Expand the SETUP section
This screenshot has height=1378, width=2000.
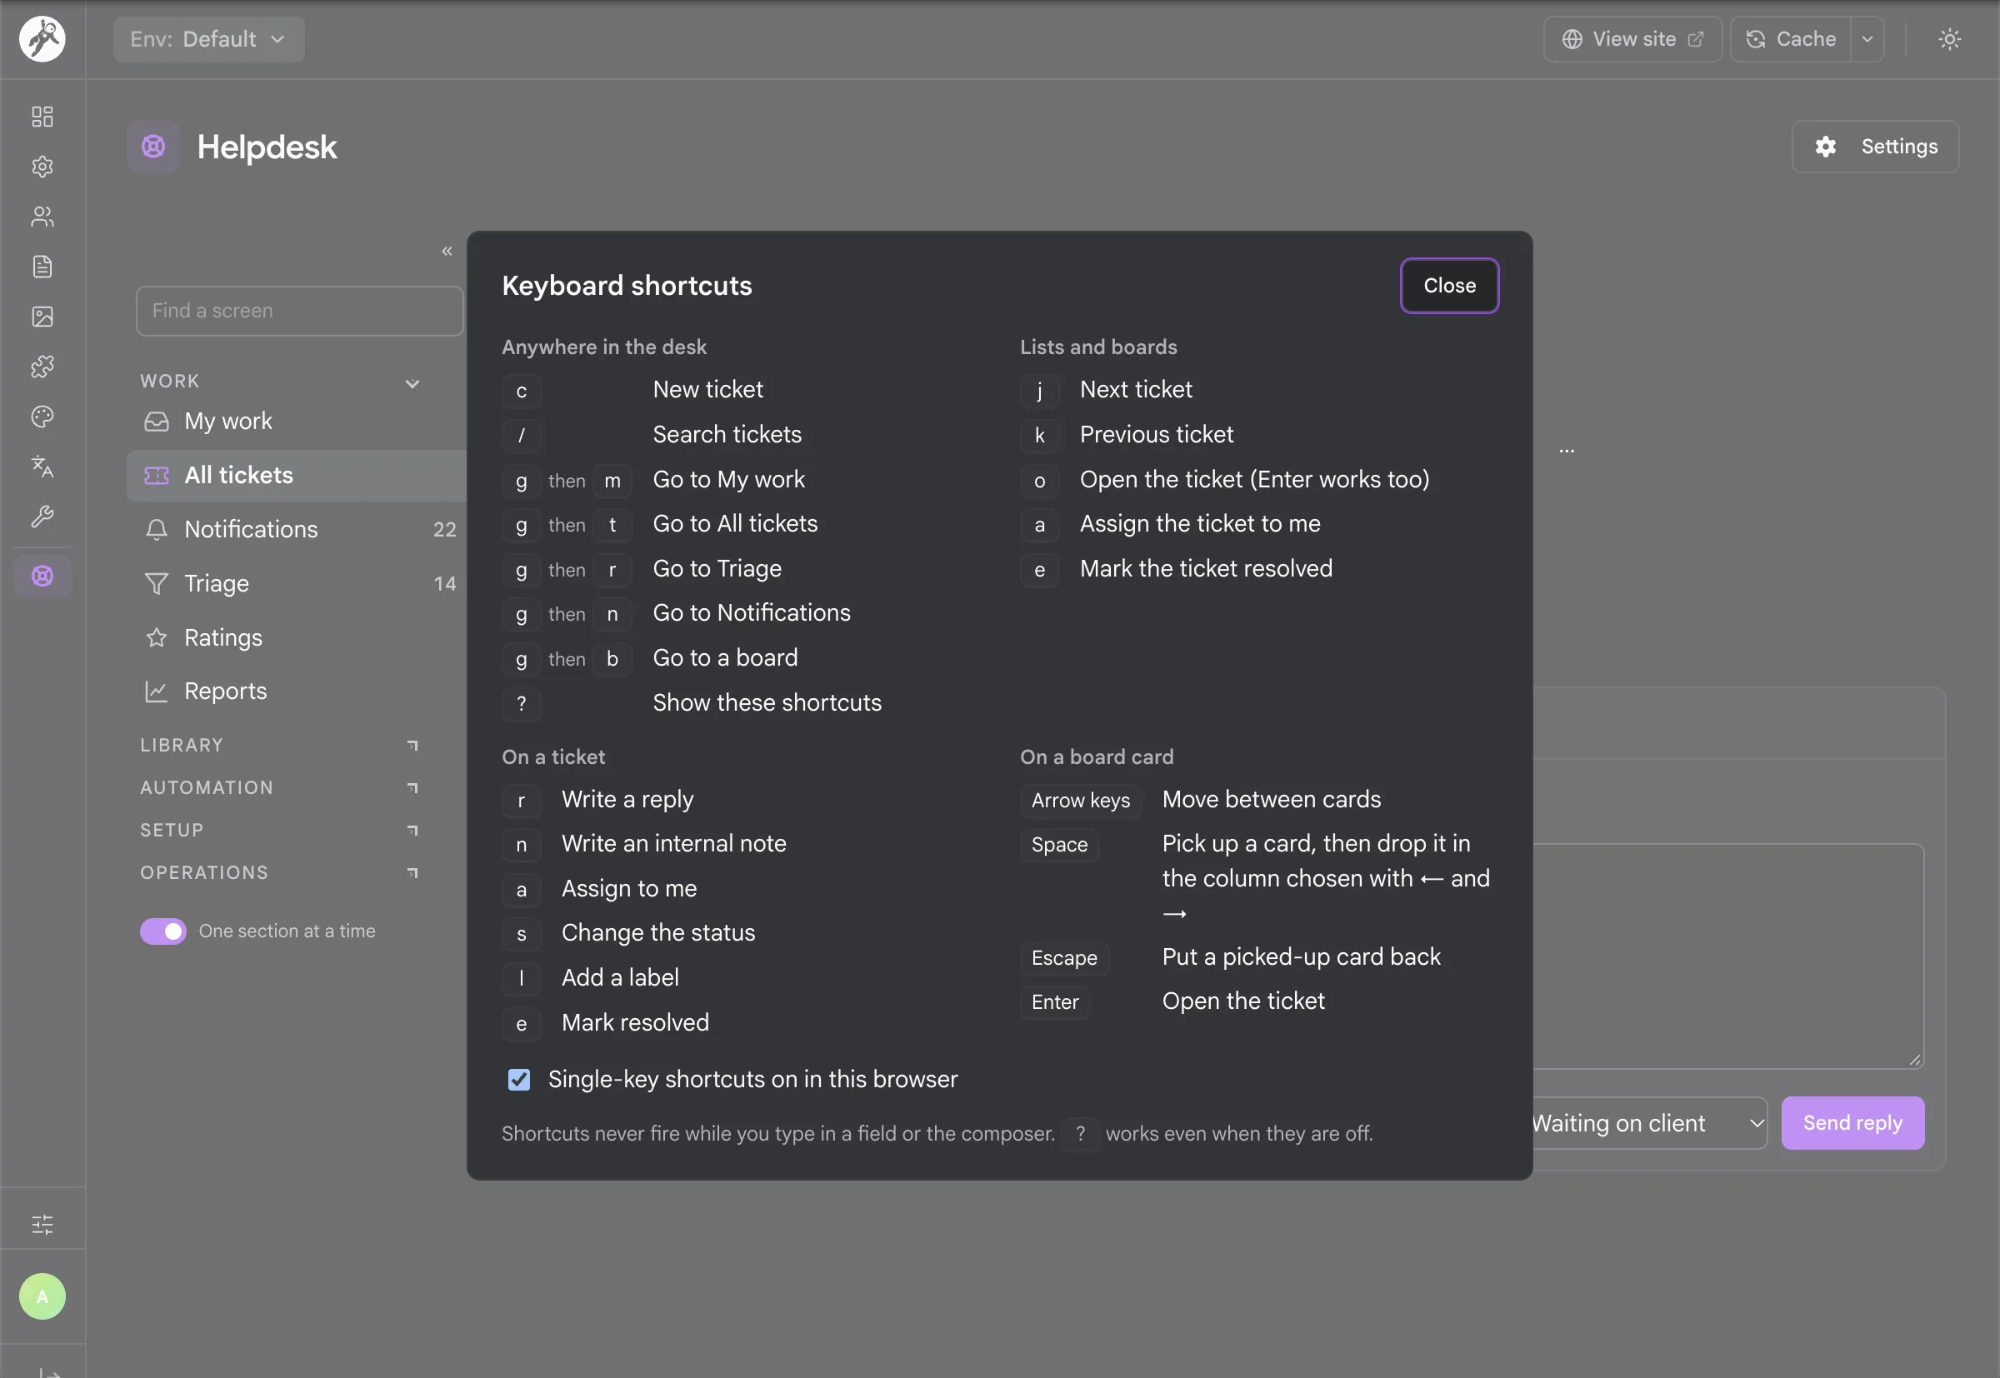[281, 830]
